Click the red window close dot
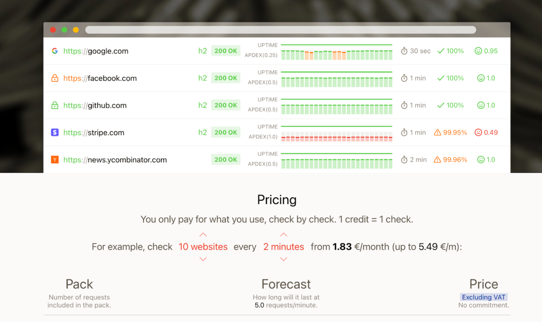 coord(53,30)
